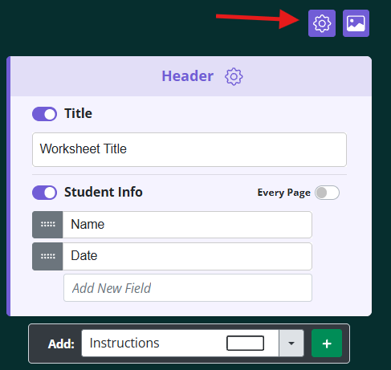Enable the Every Page toggle
Screen dimensions: 391x370
tap(327, 193)
